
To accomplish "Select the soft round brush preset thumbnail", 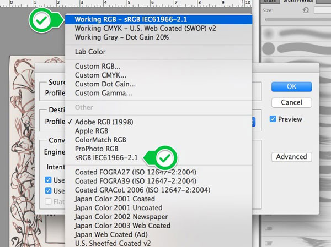I will [x=268, y=33].
